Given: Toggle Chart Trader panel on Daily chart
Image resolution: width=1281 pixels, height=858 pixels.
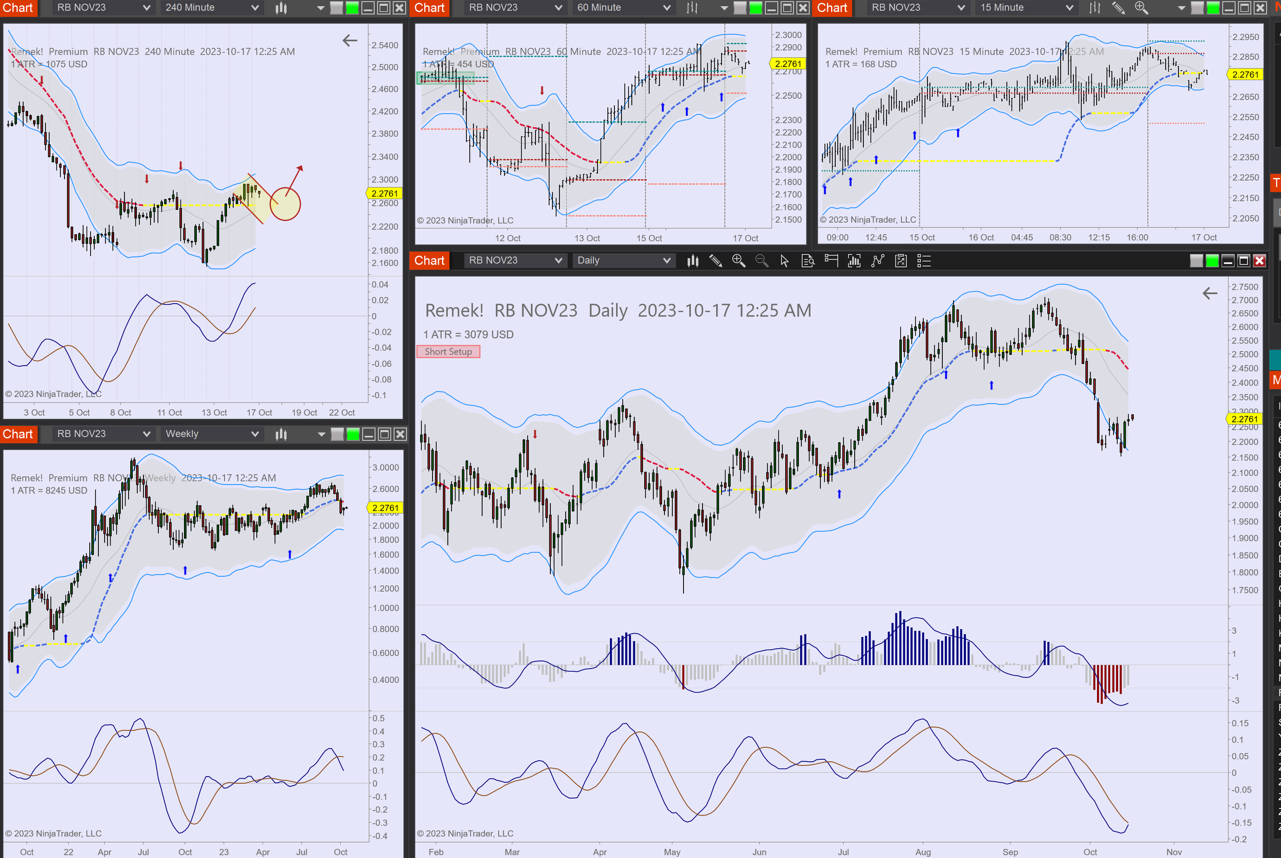Looking at the screenshot, I should (x=831, y=261).
